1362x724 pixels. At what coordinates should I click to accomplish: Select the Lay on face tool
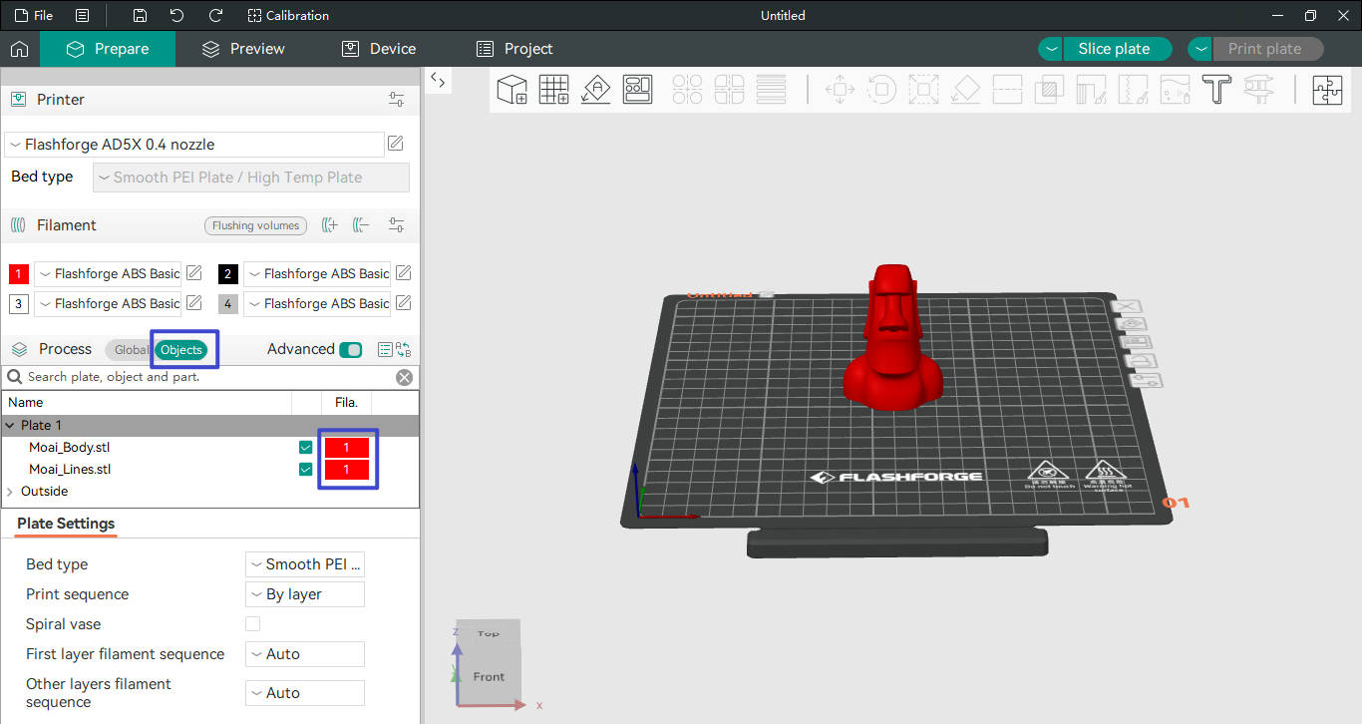pos(965,90)
